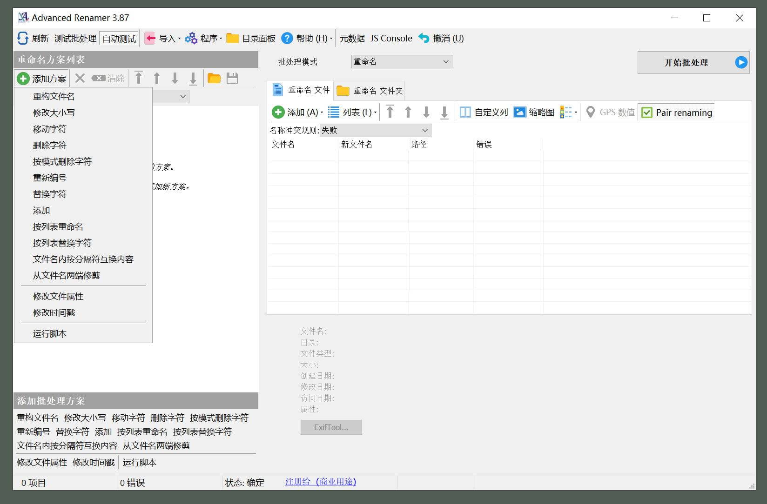This screenshot has height=504, width=767.
Task: Toggle the Pair renaming checkbox
Action: tap(646, 112)
